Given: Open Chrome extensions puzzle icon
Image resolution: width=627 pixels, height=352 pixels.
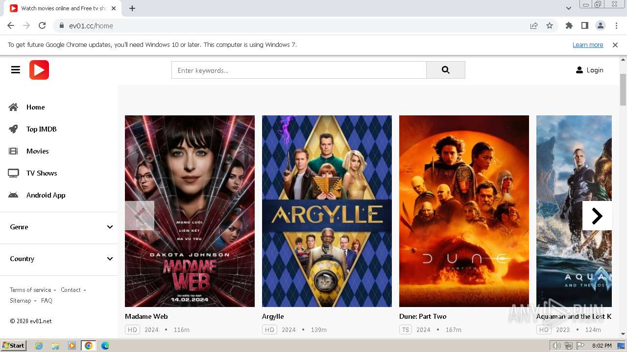Looking at the screenshot, I should pos(569,25).
